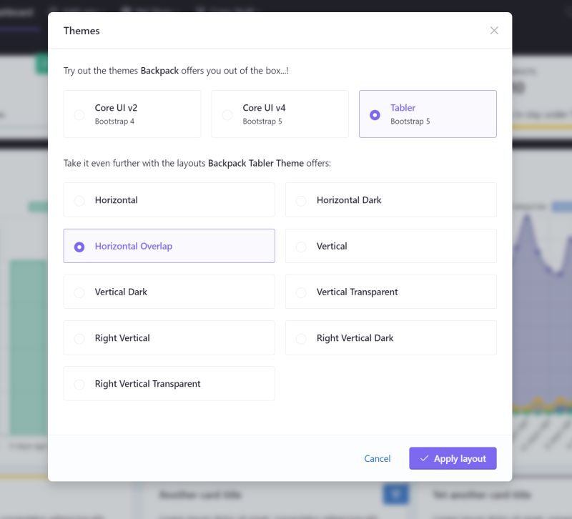Click the checkmark icon on Apply layout
Viewport: 572px width, 519px height.
click(425, 458)
